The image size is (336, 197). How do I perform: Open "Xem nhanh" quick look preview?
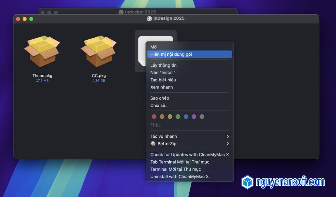161,87
